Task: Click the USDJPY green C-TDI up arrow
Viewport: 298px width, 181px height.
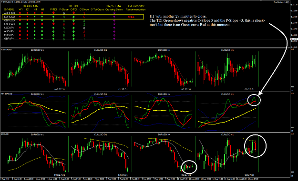Action: click(x=74, y=28)
